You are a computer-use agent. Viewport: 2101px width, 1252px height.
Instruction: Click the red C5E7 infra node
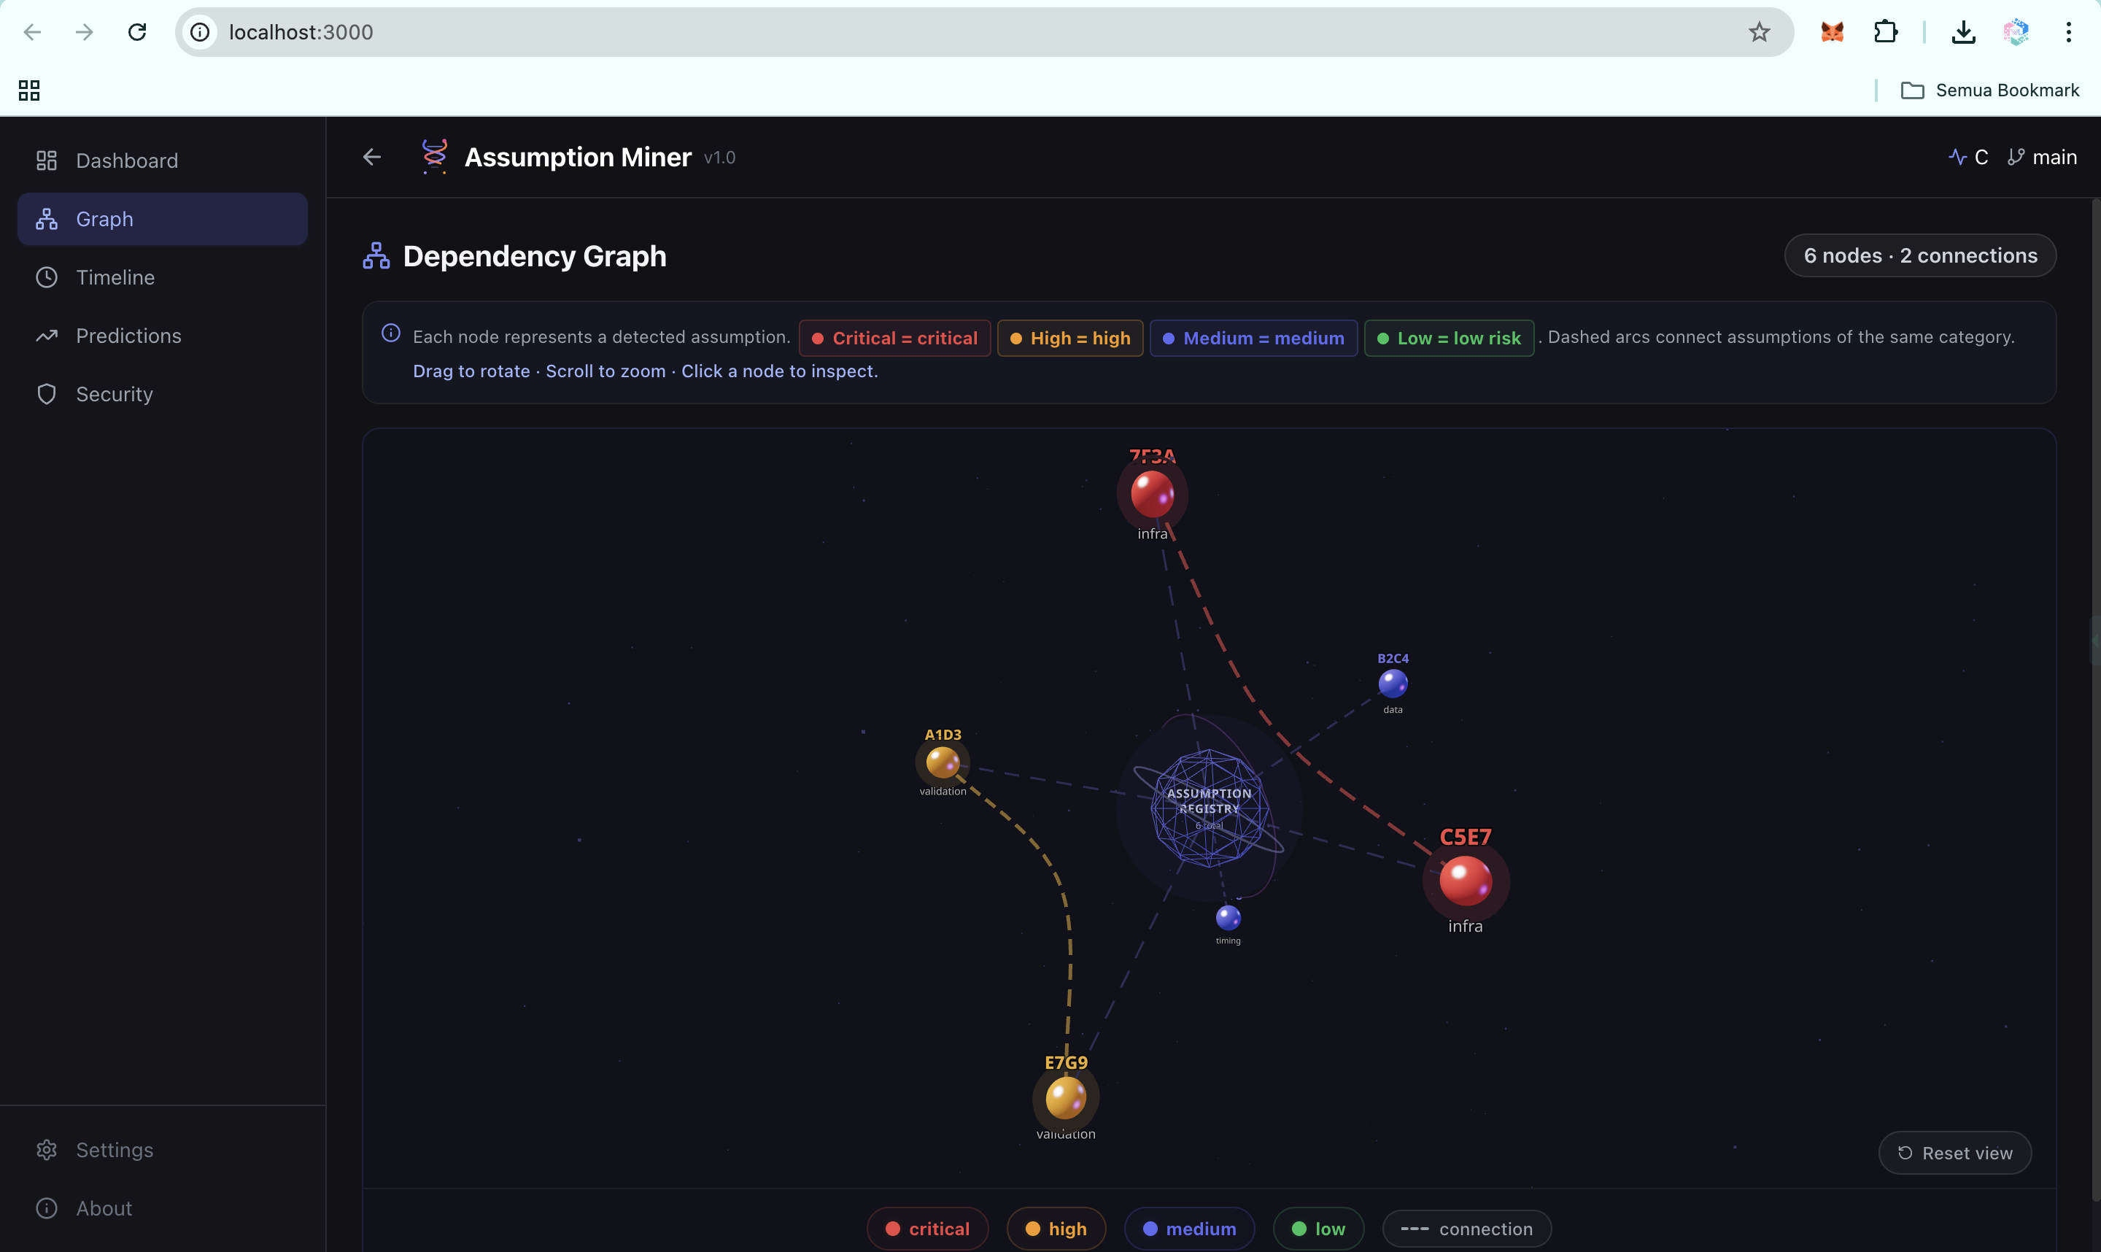1465,880
